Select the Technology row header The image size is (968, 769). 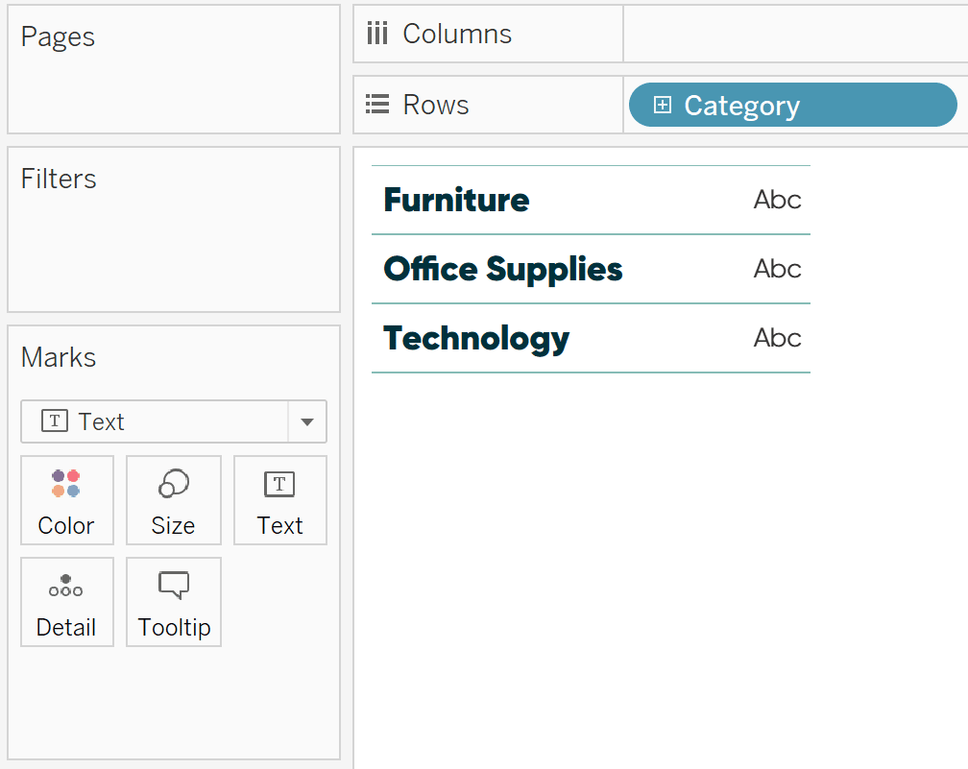(476, 339)
